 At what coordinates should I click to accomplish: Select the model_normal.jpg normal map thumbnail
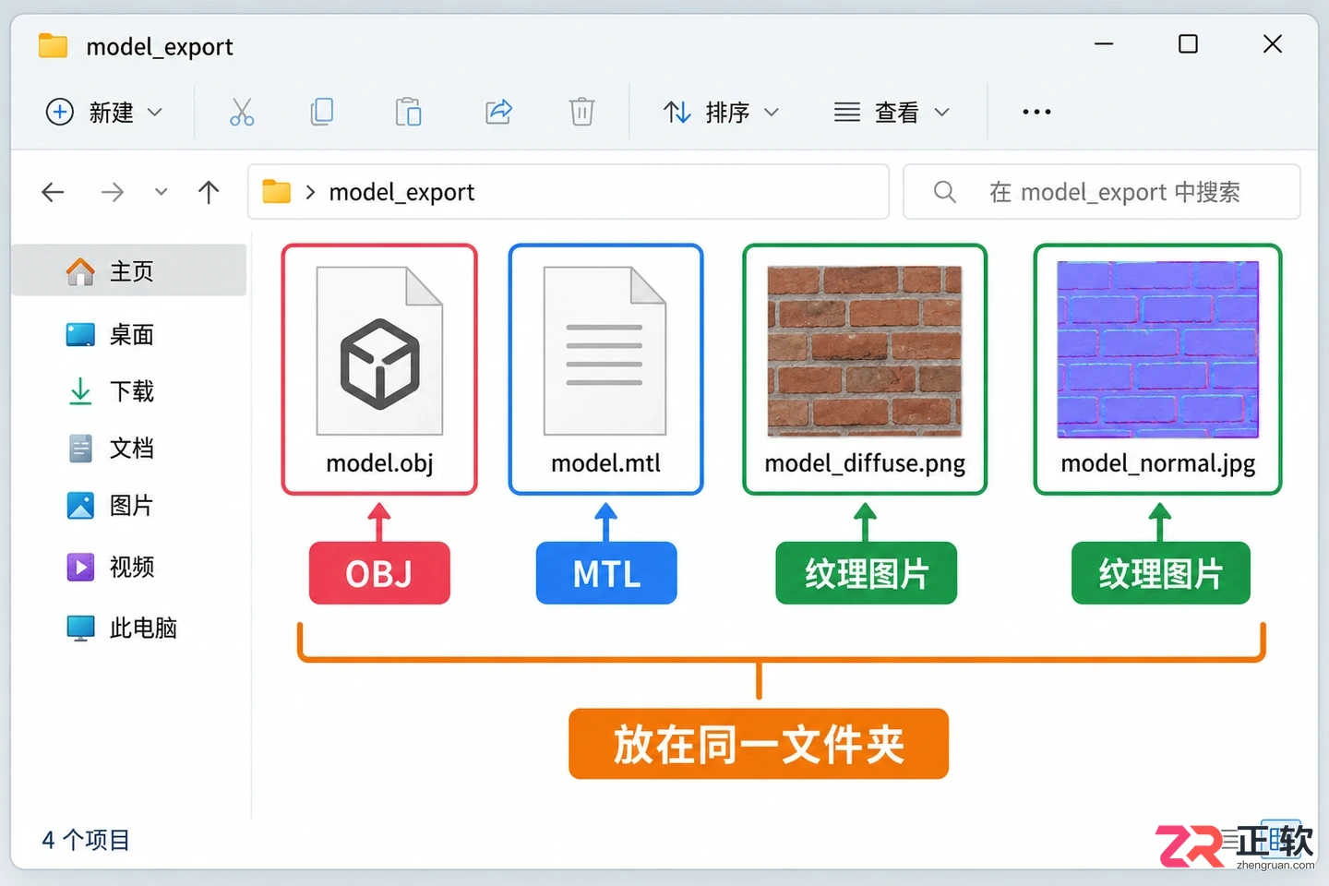tap(1157, 349)
